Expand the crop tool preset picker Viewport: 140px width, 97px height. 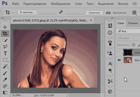pos(13,13)
